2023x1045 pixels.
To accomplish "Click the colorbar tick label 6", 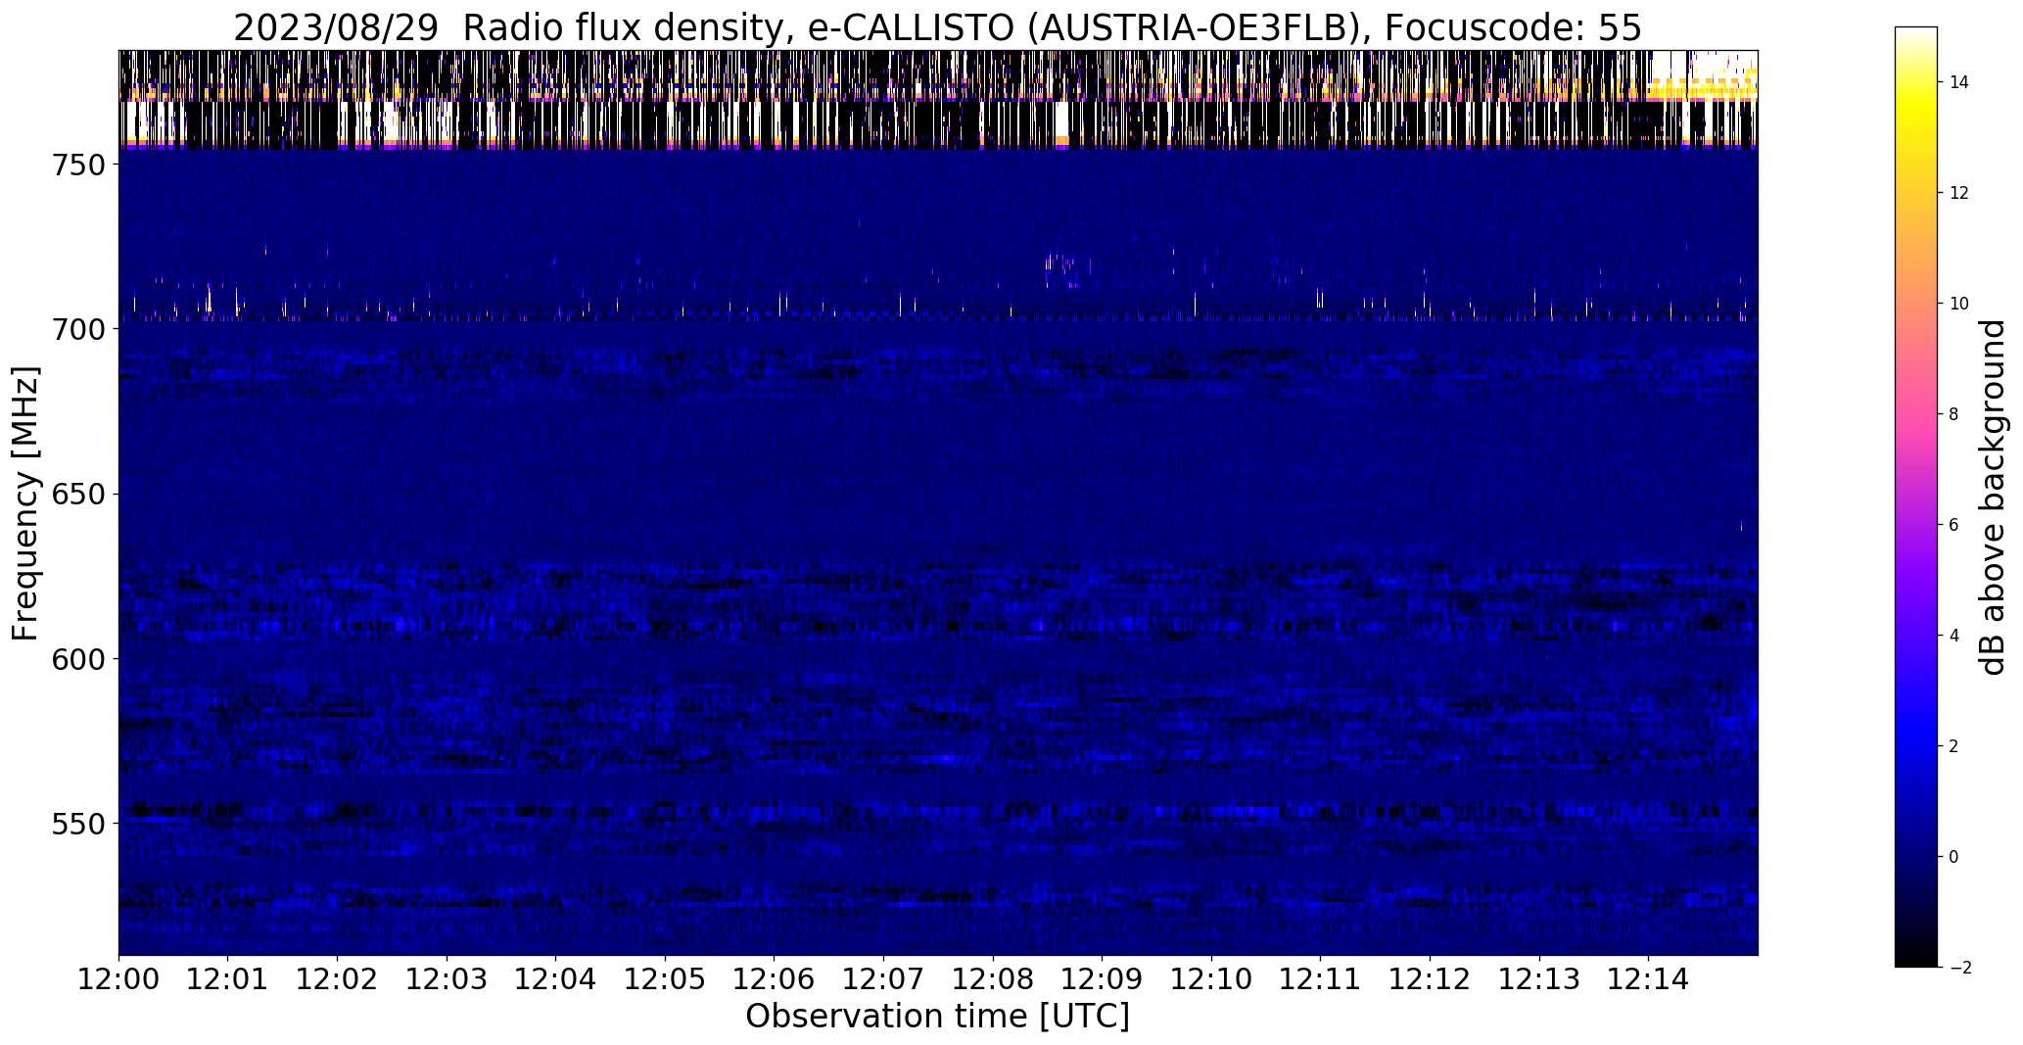I will (x=1953, y=525).
